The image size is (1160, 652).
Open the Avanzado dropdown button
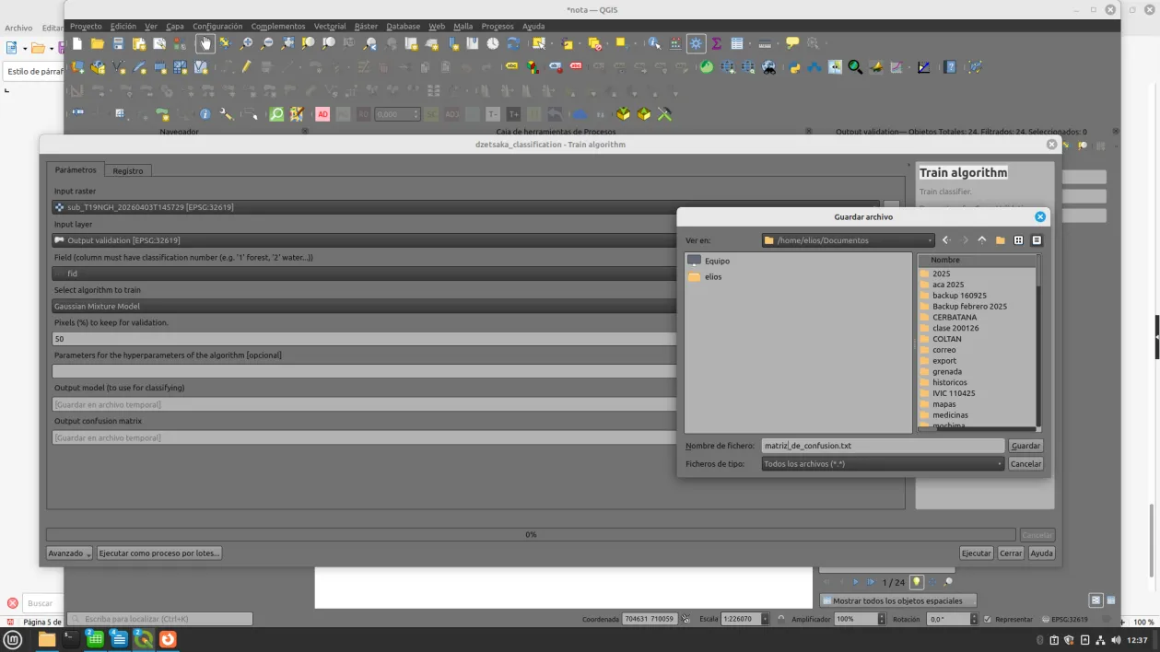pyautogui.click(x=69, y=553)
